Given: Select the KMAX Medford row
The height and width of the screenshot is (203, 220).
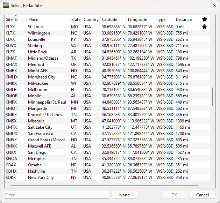Looking at the screenshot, I should pyautogui.click(x=107, y=65).
